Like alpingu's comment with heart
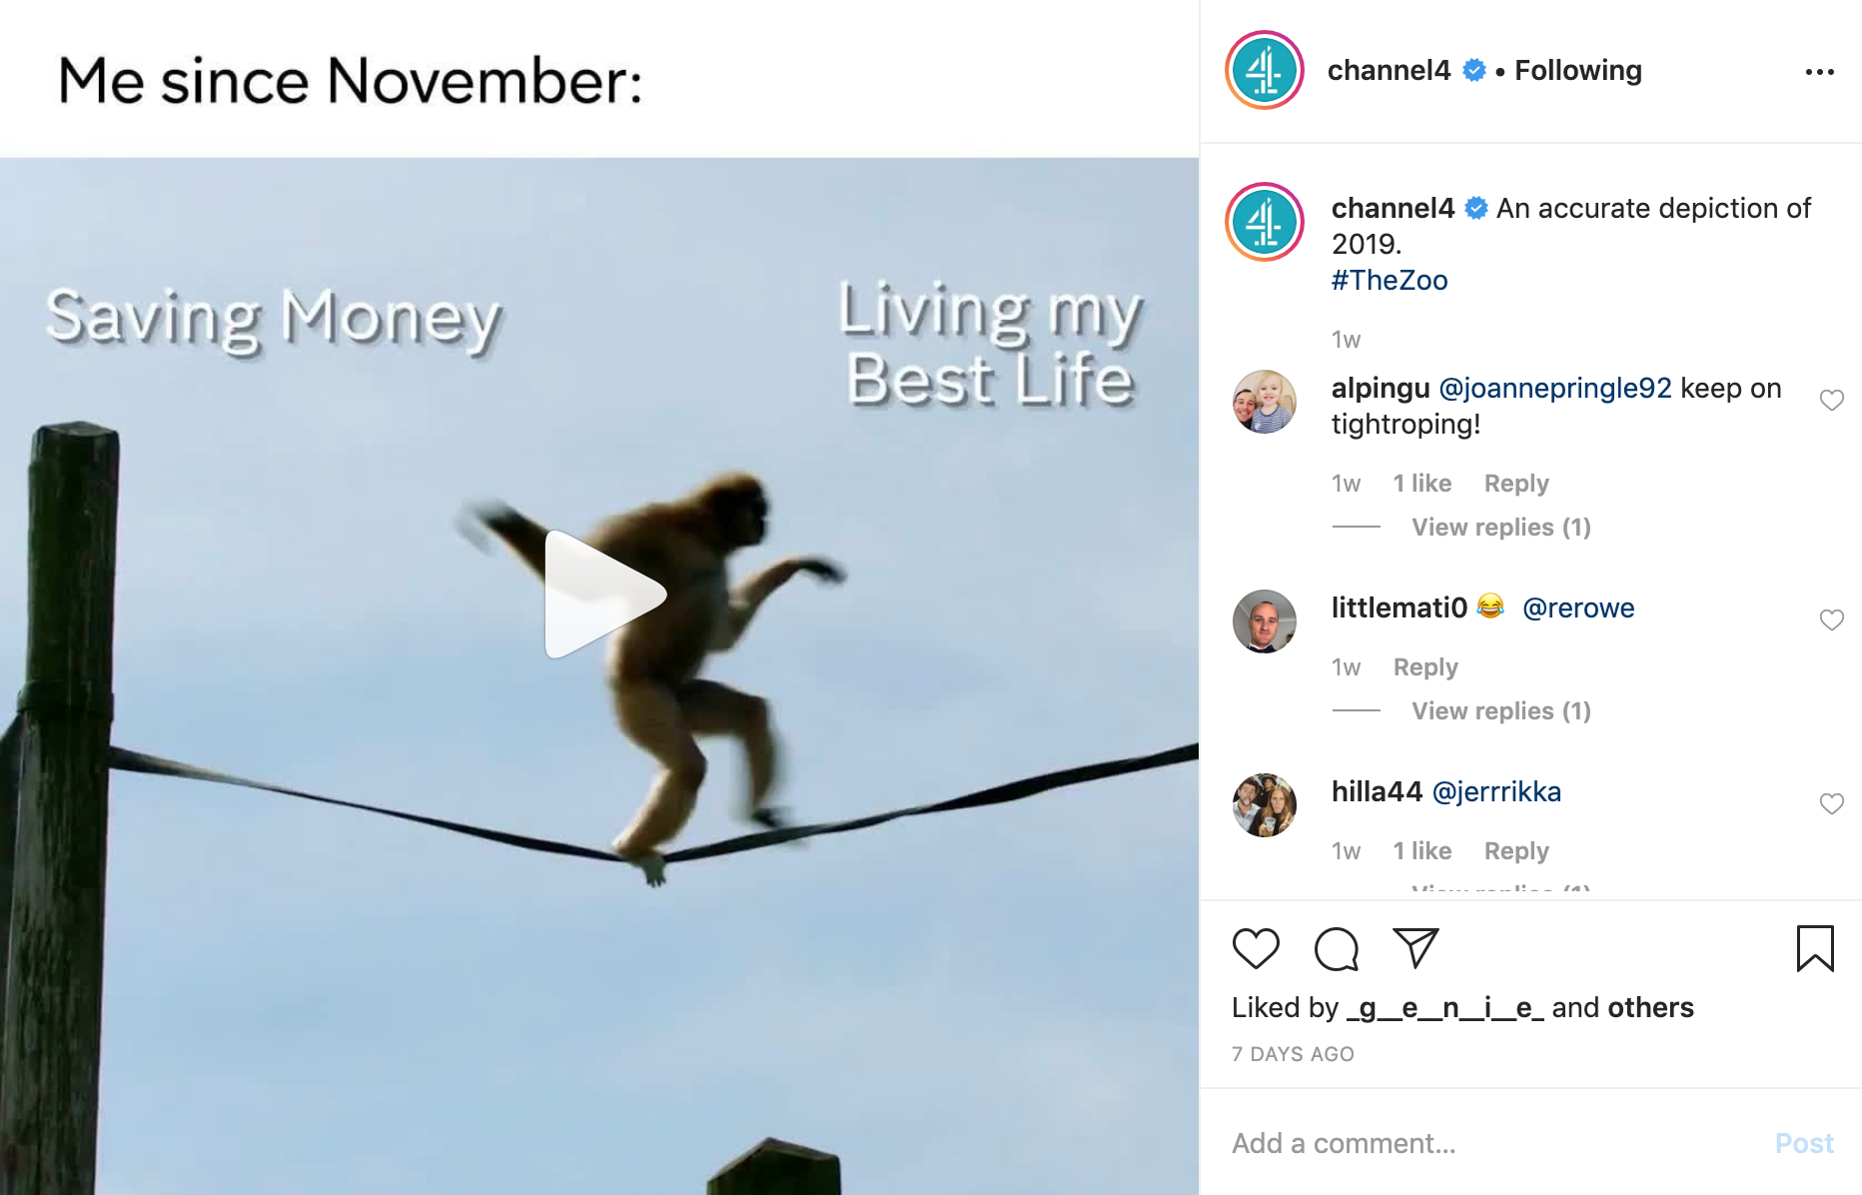1862x1195 pixels. [1831, 401]
